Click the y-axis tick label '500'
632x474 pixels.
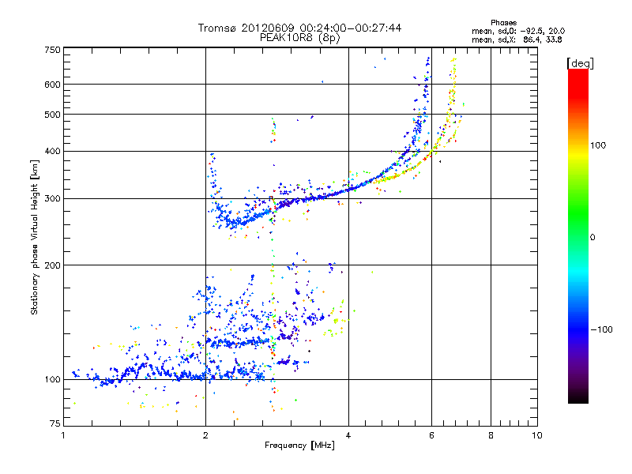(53, 115)
